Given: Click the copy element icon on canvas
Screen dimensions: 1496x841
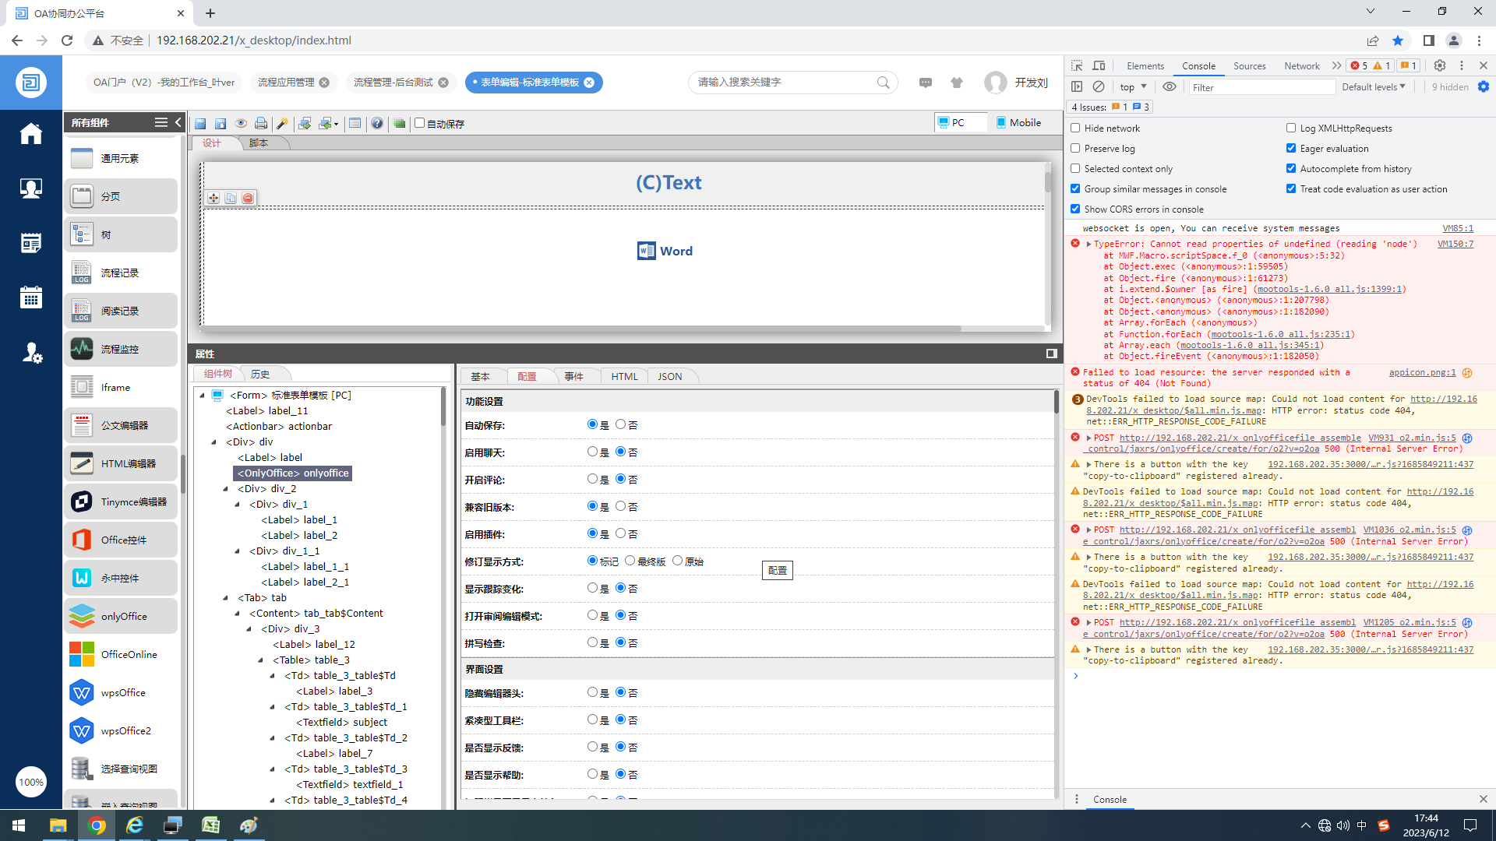Looking at the screenshot, I should (231, 198).
